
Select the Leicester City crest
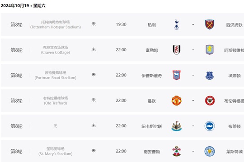pyautogui.click(x=210, y=151)
